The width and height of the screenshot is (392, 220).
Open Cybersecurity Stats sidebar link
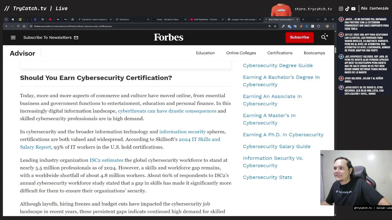point(267,177)
